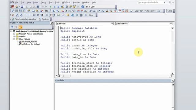Open Project Explorer from the toolbar icon
This screenshot has height=110, width=196.
coord(67,7)
